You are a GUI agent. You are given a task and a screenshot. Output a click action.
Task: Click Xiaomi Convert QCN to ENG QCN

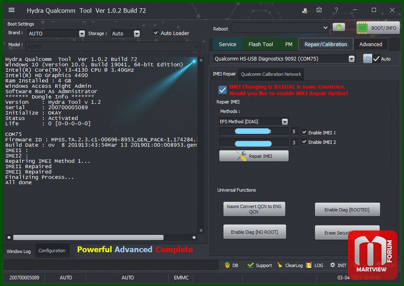pyautogui.click(x=254, y=209)
